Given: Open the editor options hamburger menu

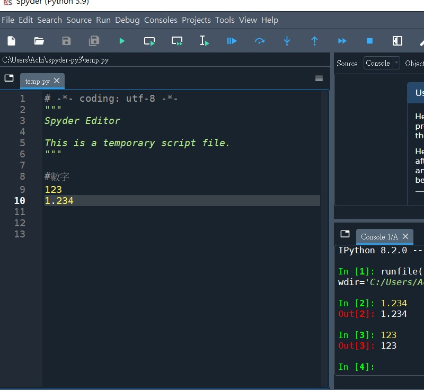Looking at the screenshot, I should (x=319, y=78).
